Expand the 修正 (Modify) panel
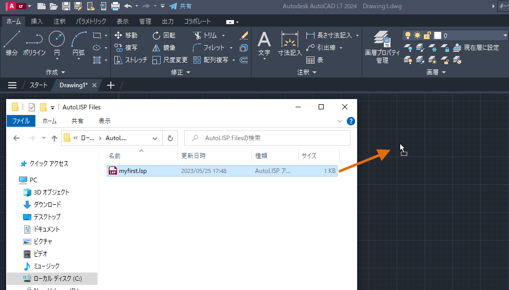This screenshot has width=509, height=290. (x=181, y=72)
